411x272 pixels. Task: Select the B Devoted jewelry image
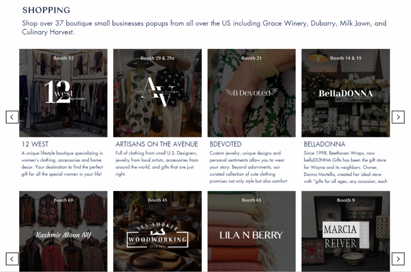[251, 93]
